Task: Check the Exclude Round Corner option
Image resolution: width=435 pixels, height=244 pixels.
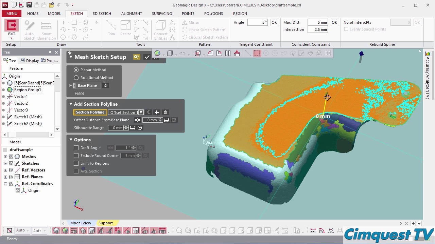Action: tap(76, 156)
